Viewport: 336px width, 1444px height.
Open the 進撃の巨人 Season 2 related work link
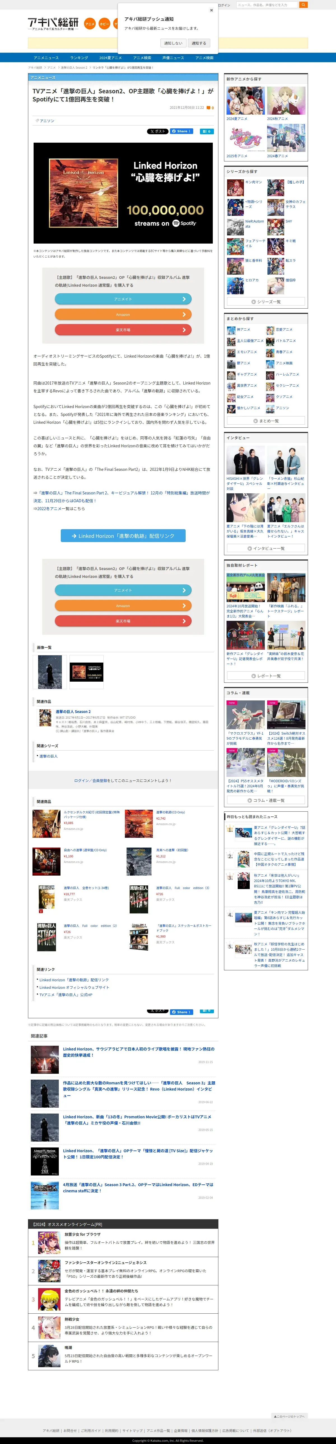click(x=73, y=711)
